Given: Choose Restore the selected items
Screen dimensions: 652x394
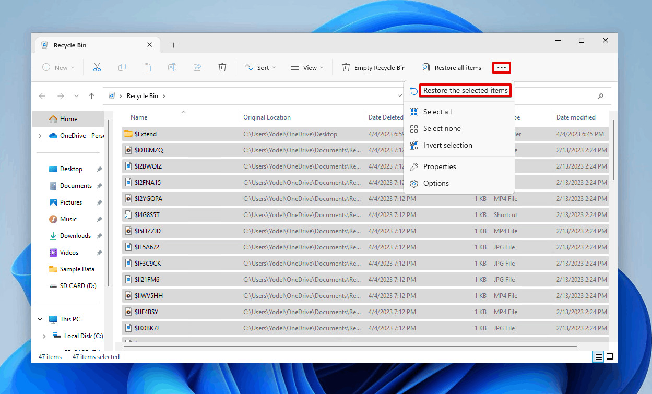Looking at the screenshot, I should point(465,91).
